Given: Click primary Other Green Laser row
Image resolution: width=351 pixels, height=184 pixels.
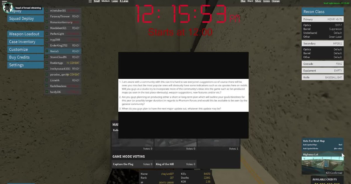Looking at the screenshot, I should (323, 37).
